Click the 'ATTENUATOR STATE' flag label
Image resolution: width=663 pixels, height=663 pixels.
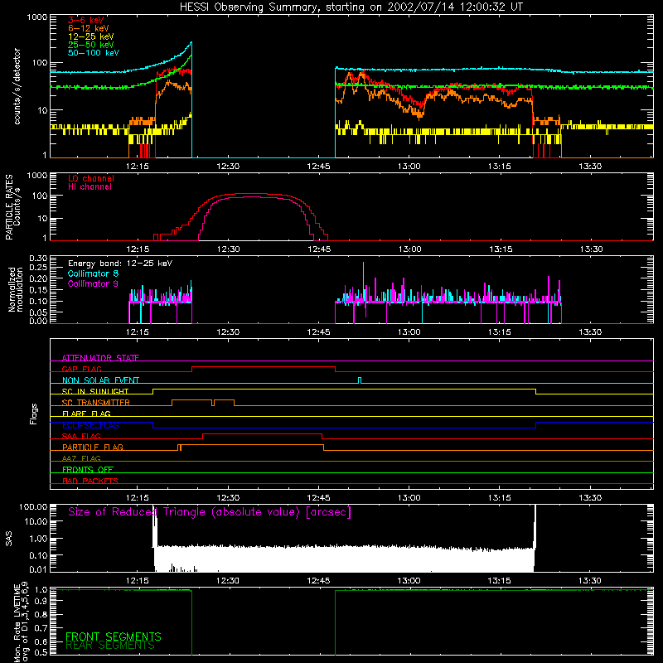pyautogui.click(x=100, y=358)
